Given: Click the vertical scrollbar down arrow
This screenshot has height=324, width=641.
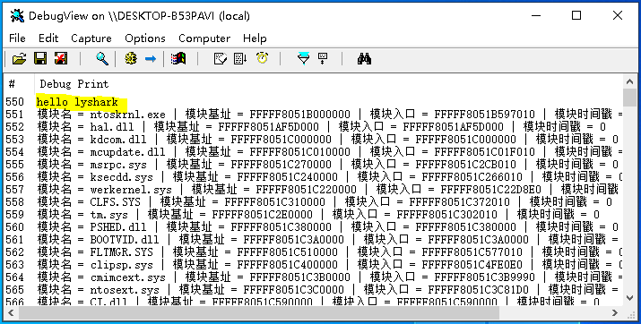Looking at the screenshot, I should coord(630,298).
